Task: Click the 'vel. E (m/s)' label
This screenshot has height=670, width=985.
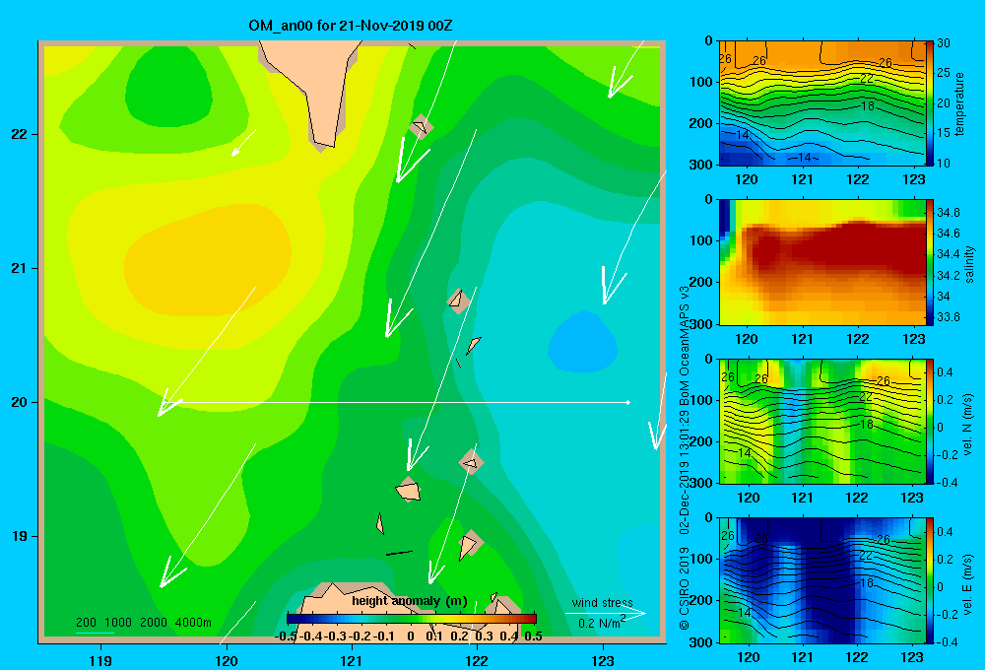Action: 968,583
